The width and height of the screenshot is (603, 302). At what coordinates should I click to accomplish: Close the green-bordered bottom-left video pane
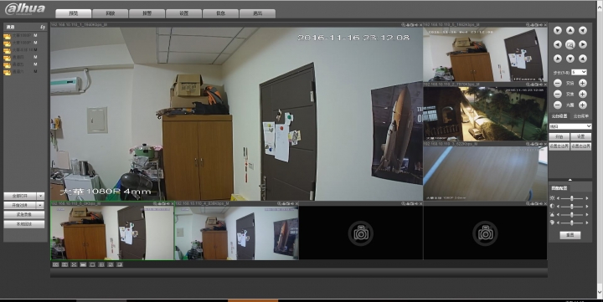[x=173, y=203]
